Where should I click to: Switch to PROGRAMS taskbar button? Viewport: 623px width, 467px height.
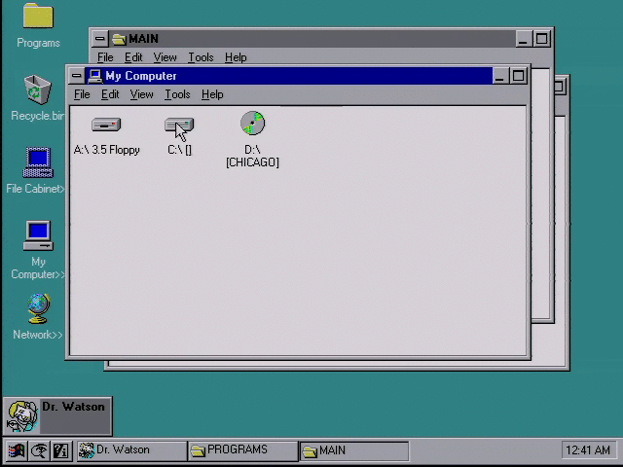[242, 450]
